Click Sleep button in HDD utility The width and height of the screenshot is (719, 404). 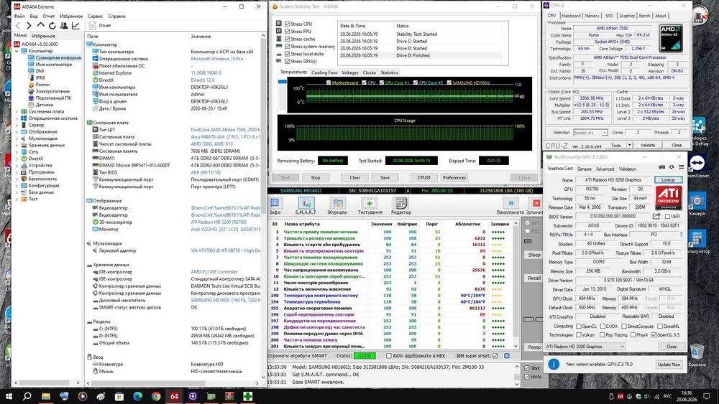533,255
